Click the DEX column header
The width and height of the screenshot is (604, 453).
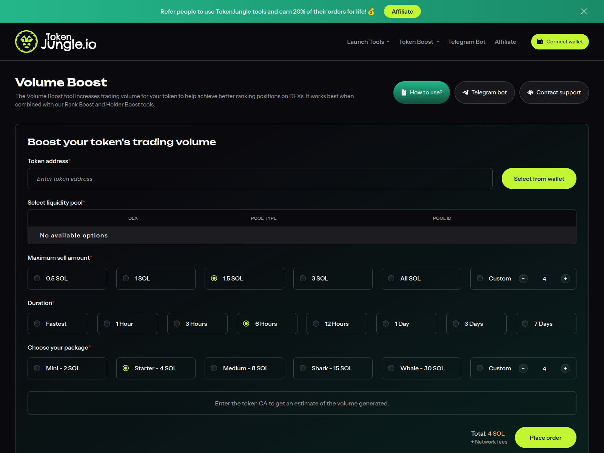pos(133,218)
